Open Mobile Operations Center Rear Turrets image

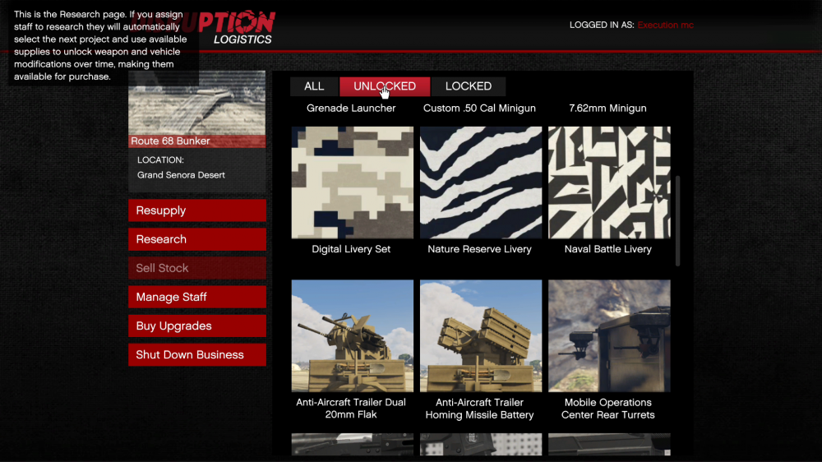click(609, 335)
